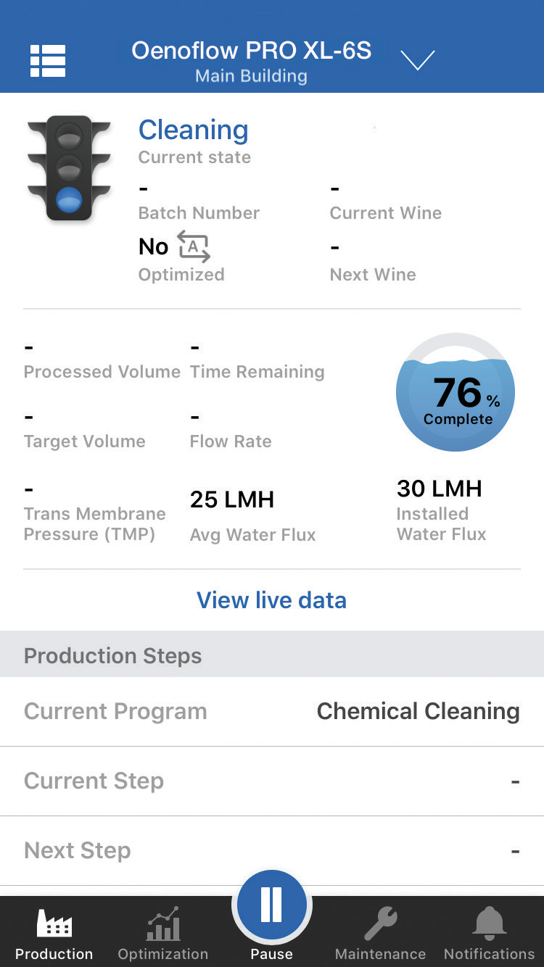Click the 30 LMH Installed Water Flux value
This screenshot has width=544, height=967.
pos(439,489)
